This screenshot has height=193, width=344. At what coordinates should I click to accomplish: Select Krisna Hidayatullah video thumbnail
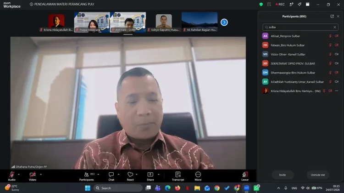click(56, 22)
